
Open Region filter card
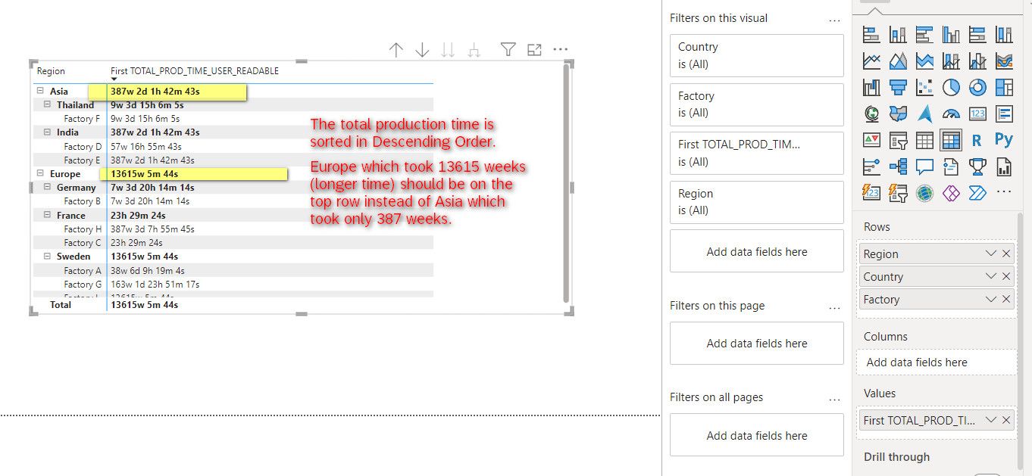[x=756, y=202]
